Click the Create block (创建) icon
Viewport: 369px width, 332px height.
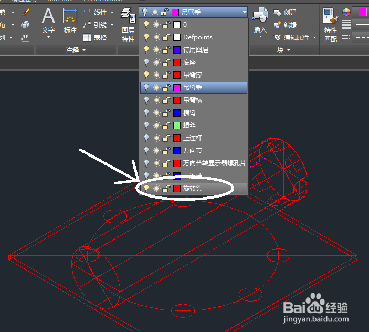(x=277, y=12)
